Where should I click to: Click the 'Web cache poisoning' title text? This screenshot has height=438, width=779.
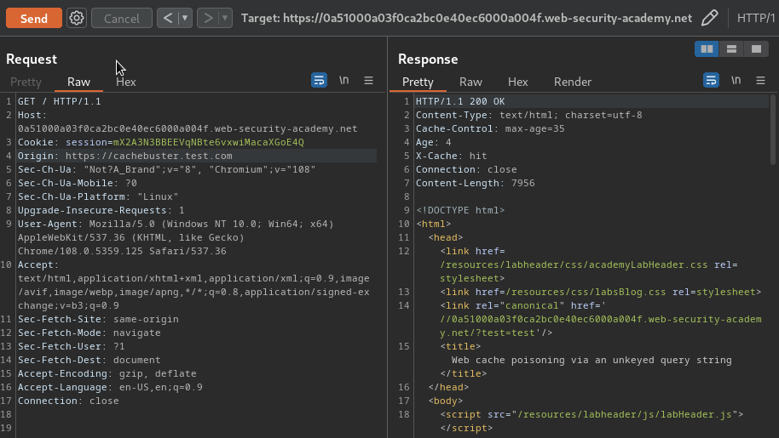(x=591, y=360)
